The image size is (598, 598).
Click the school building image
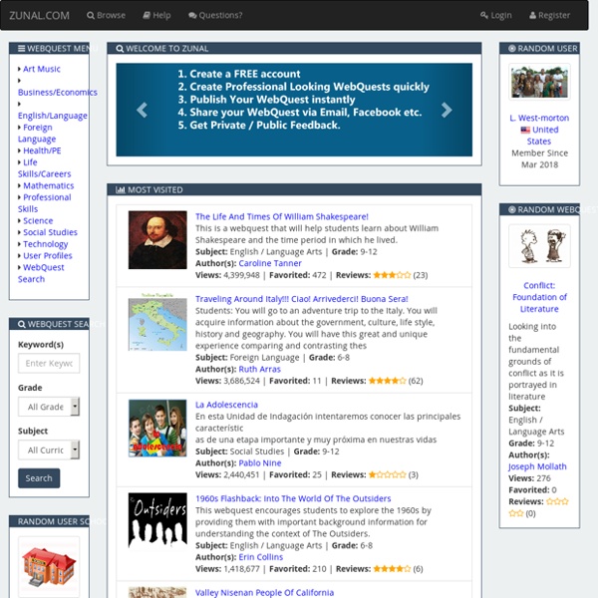coord(49,567)
